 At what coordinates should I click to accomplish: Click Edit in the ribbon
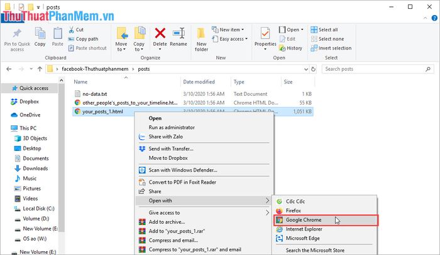coord(287,39)
